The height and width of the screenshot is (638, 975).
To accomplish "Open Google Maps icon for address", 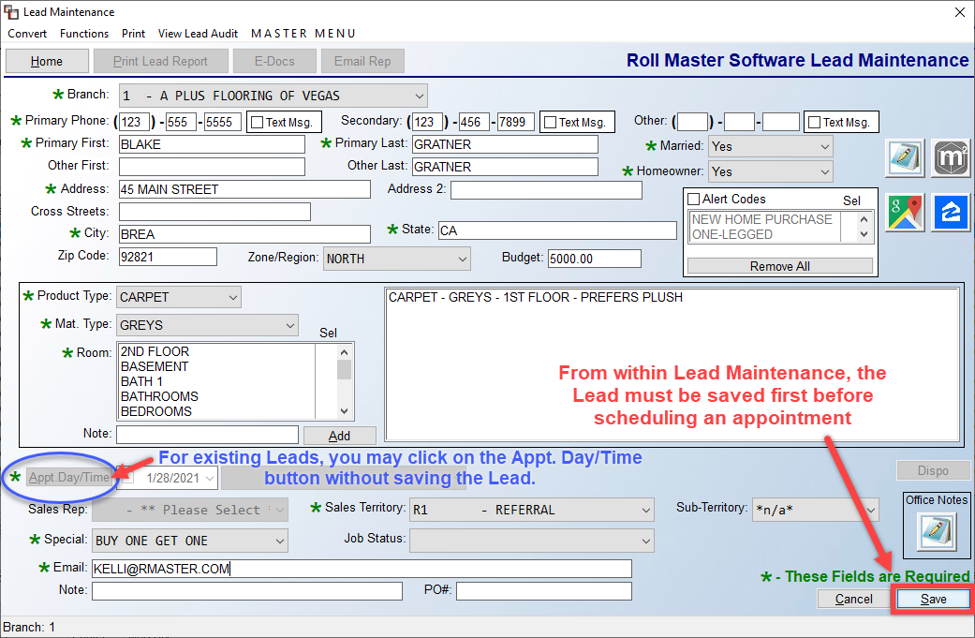I will click(905, 212).
